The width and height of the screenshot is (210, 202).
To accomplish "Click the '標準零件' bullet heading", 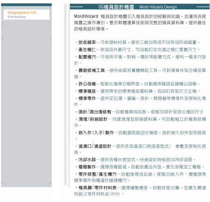I will click(87, 98).
